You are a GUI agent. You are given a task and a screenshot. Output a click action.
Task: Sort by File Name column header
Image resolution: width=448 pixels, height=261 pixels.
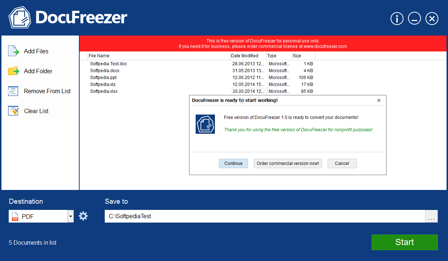tap(159, 56)
